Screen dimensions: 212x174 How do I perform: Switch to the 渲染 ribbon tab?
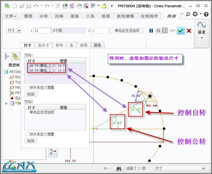(74, 16)
